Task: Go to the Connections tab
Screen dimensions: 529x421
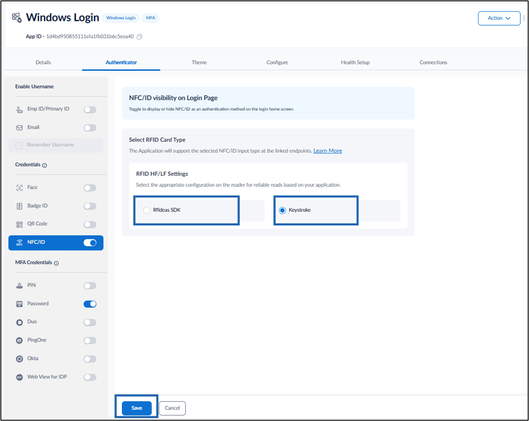Action: point(433,62)
